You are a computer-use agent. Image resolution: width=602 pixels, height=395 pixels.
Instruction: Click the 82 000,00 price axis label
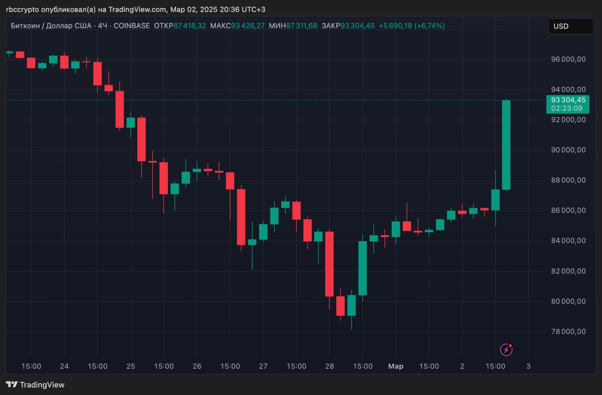pos(568,271)
